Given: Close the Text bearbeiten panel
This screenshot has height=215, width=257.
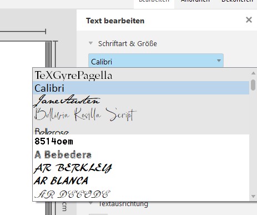Looking at the screenshot, I should [249, 20].
